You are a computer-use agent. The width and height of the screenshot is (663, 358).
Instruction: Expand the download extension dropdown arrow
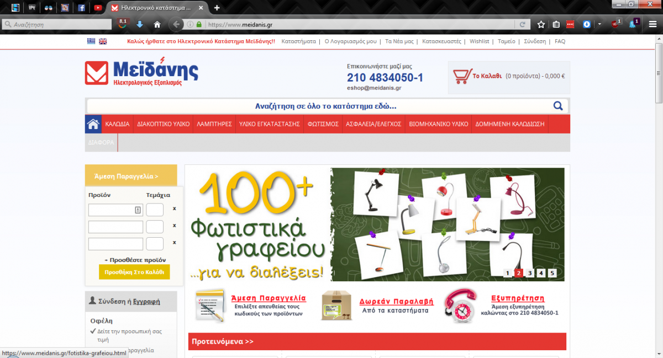(x=599, y=24)
